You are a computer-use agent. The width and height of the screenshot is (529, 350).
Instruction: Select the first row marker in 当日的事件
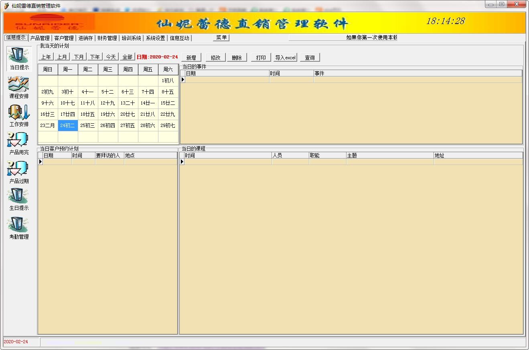[x=183, y=80]
